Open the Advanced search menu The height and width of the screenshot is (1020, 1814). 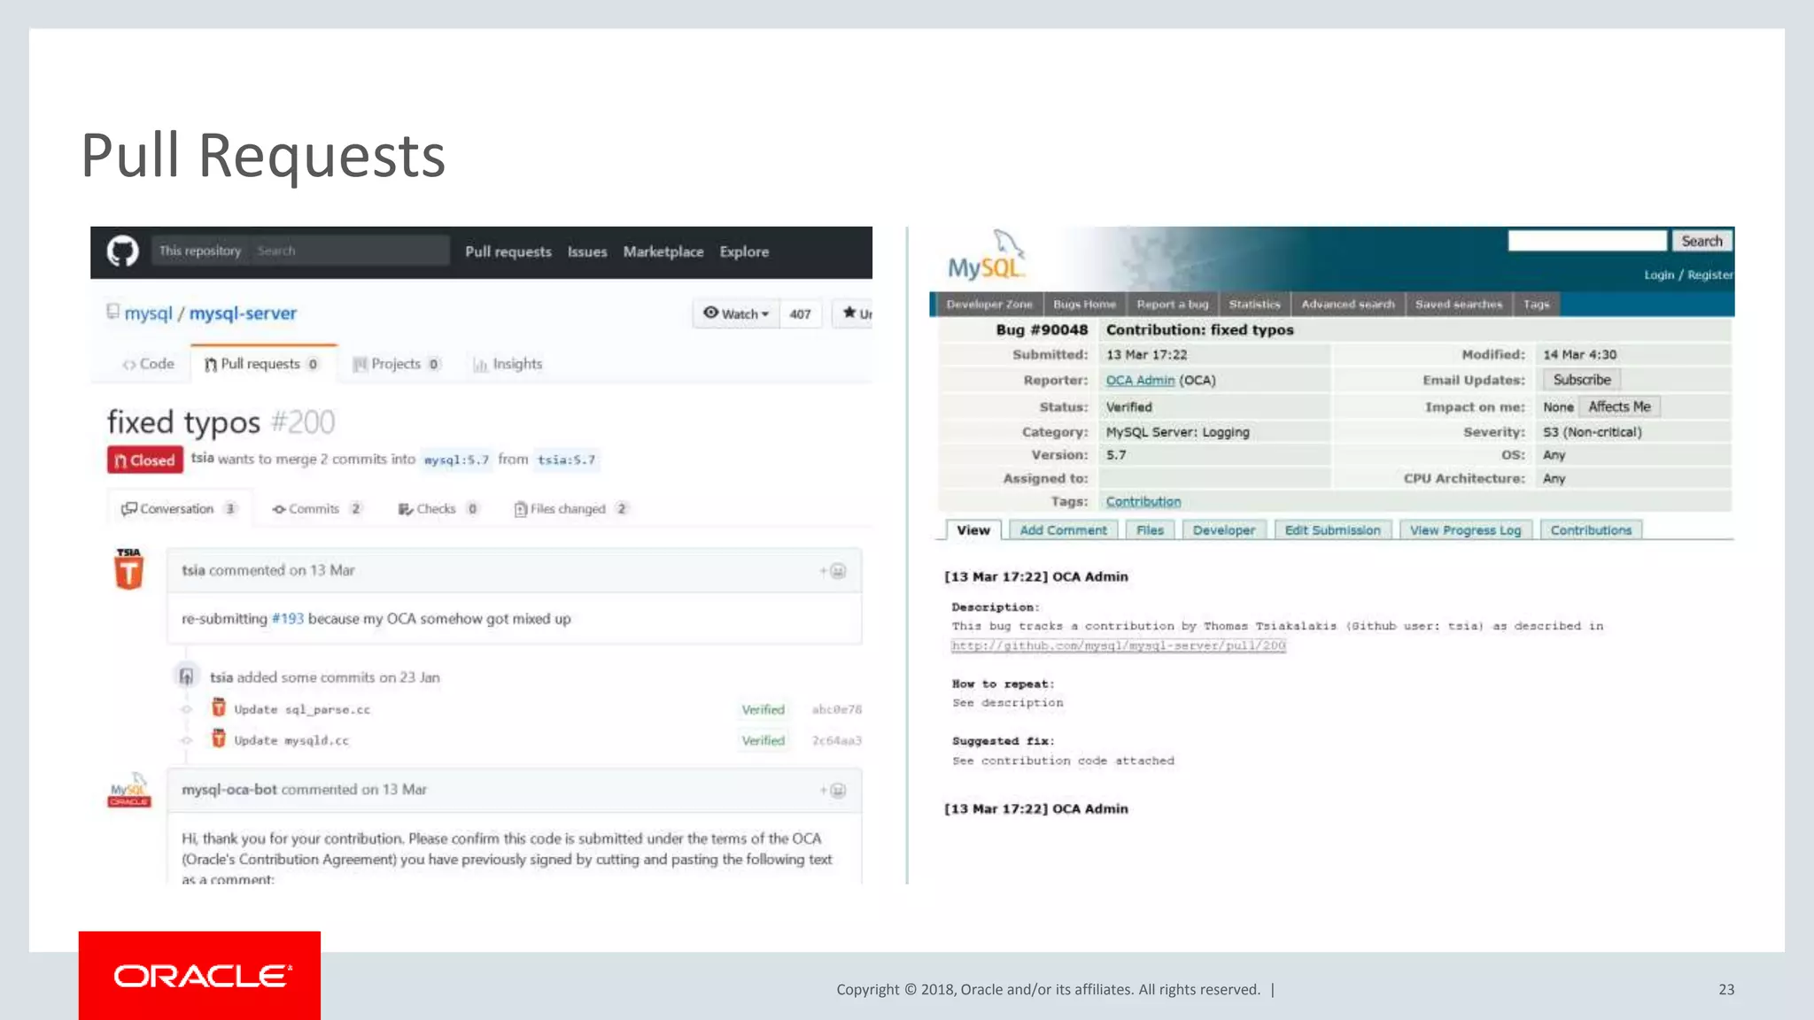pyautogui.click(x=1348, y=305)
